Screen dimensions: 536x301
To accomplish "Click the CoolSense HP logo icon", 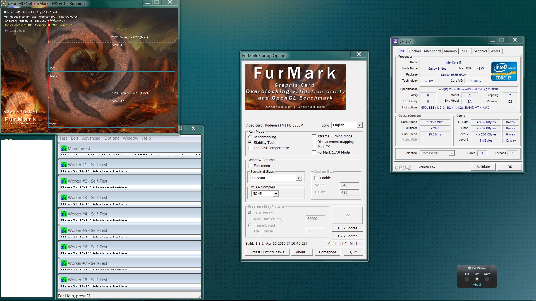I will point(469,268).
